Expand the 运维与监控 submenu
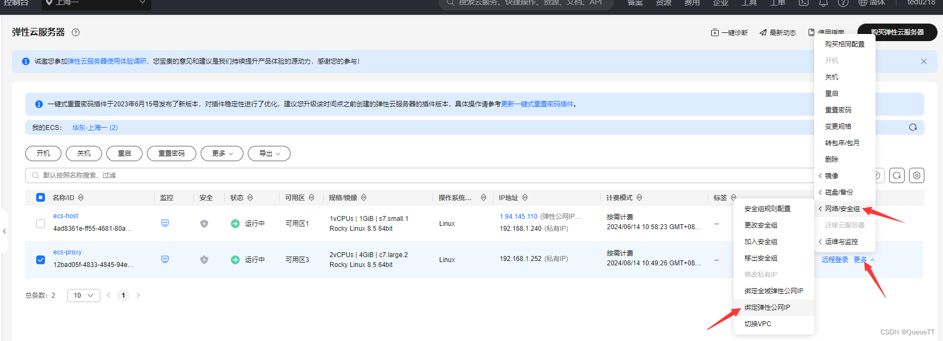943x341 pixels. (x=844, y=242)
